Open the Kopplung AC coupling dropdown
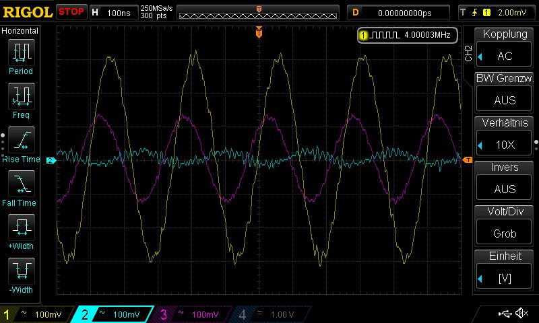 pyautogui.click(x=505, y=56)
